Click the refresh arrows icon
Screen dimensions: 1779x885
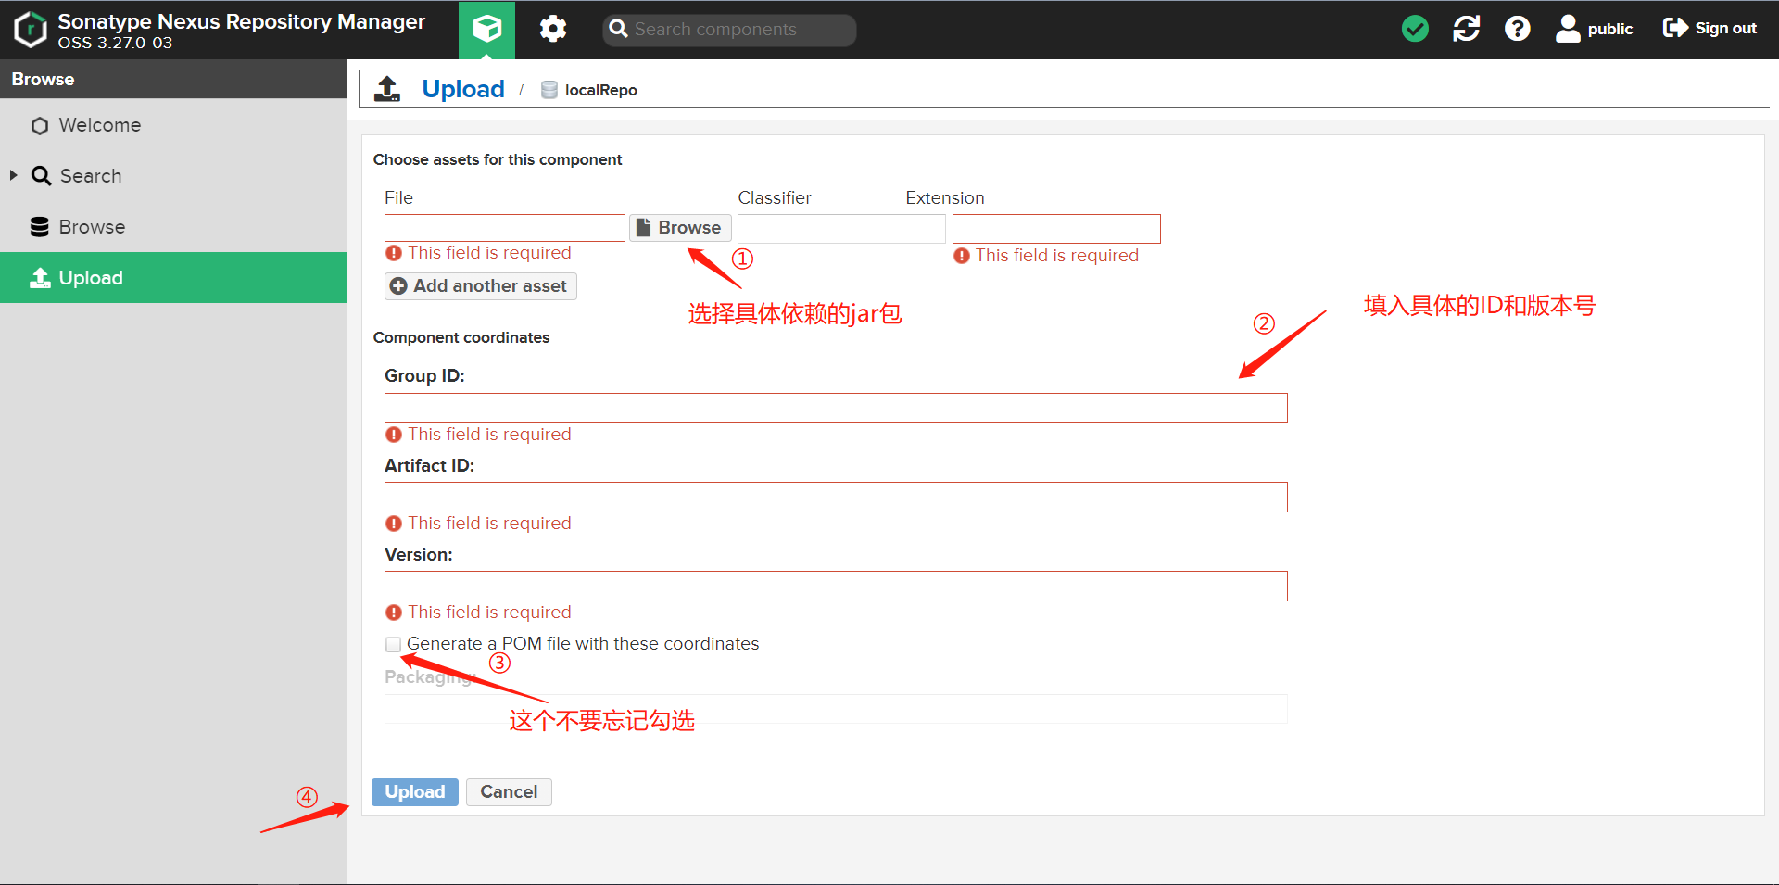pos(1466,29)
